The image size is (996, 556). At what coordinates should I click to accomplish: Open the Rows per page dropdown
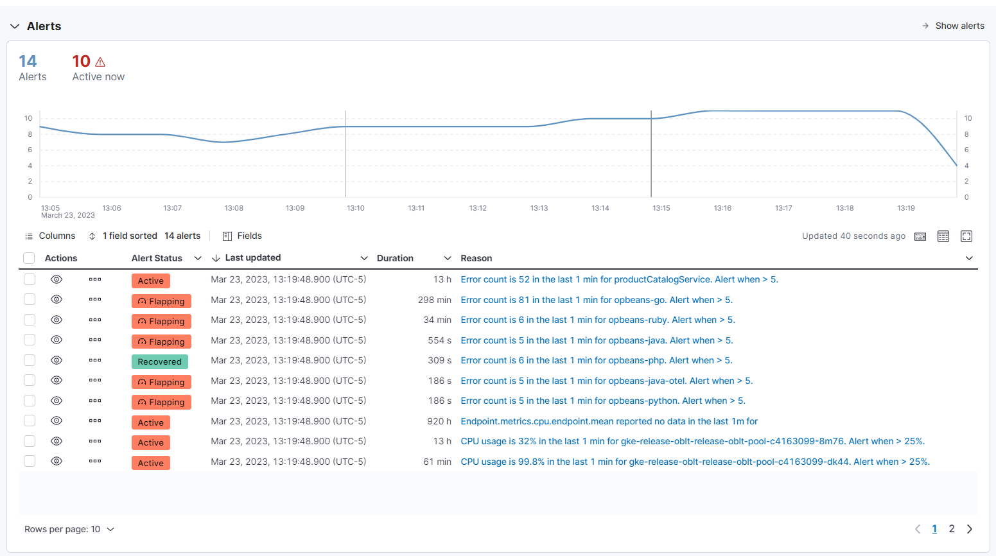(69, 528)
